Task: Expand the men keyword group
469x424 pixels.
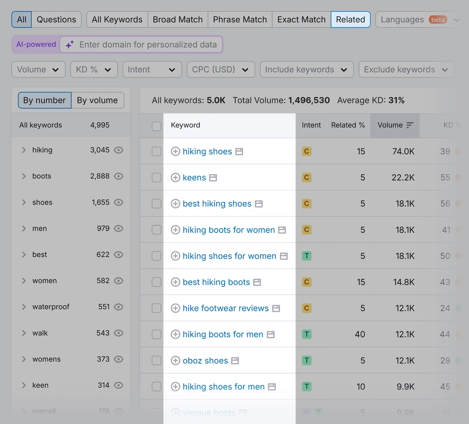Action: pyautogui.click(x=24, y=228)
